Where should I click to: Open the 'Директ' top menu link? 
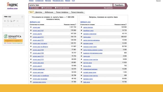(x=31, y=1)
